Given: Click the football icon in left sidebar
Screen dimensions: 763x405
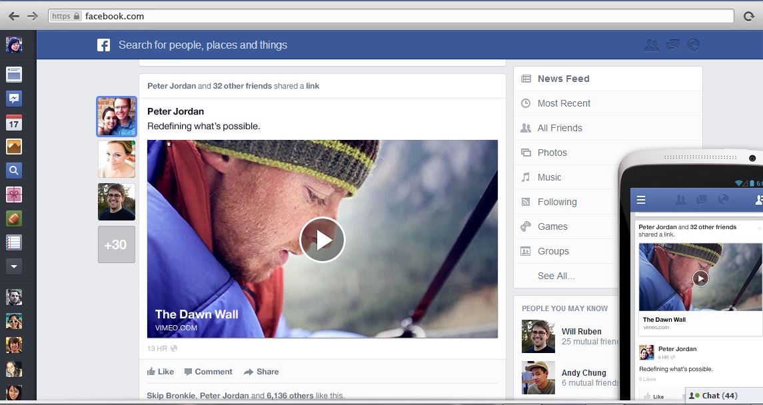Looking at the screenshot, I should (14, 218).
